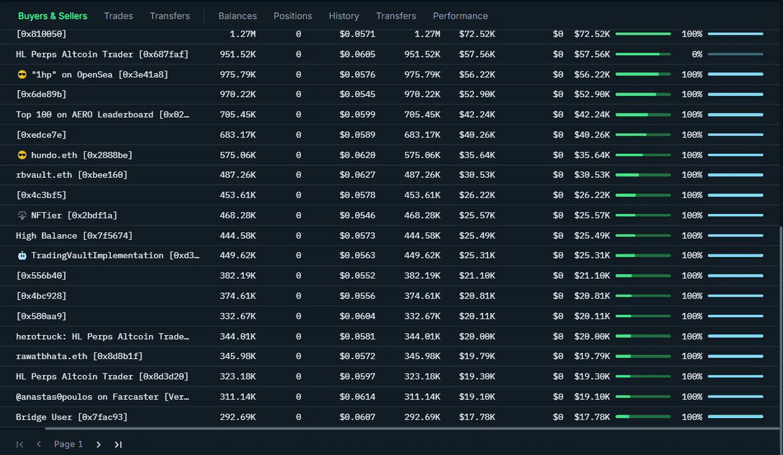Open HL Perps Altcoin Trader [0x687faf] wallet
The image size is (783, 455).
102,55
